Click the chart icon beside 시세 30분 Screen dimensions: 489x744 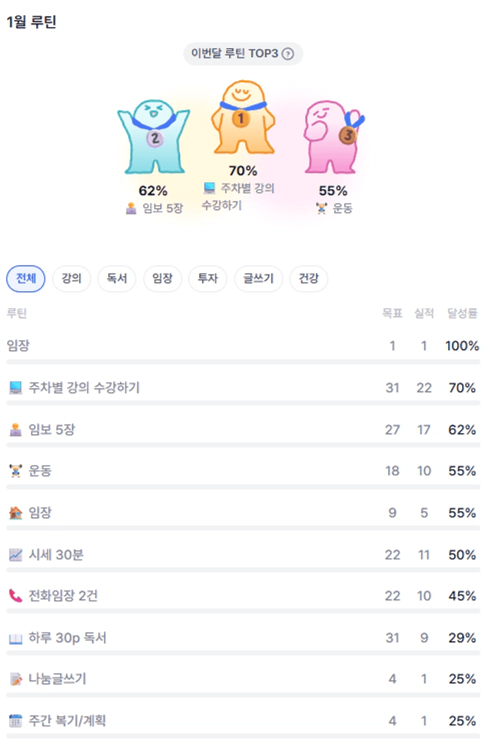click(15, 555)
